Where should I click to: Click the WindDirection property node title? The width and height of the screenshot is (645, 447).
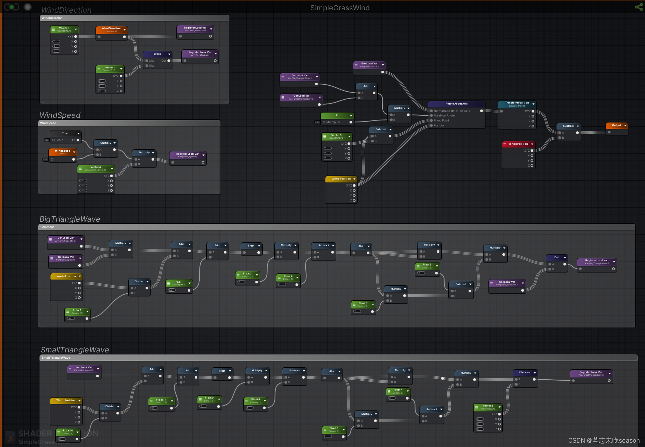111,29
